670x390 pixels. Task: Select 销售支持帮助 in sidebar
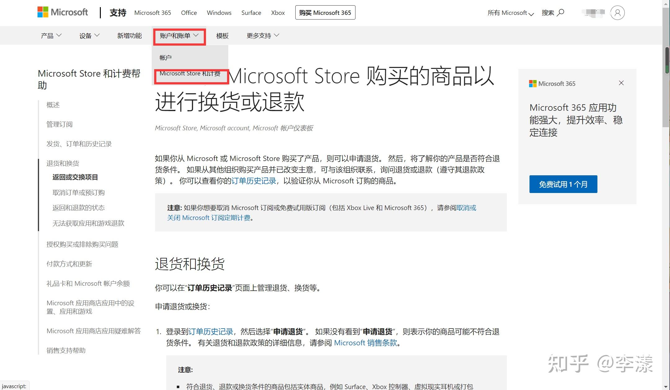[66, 351]
